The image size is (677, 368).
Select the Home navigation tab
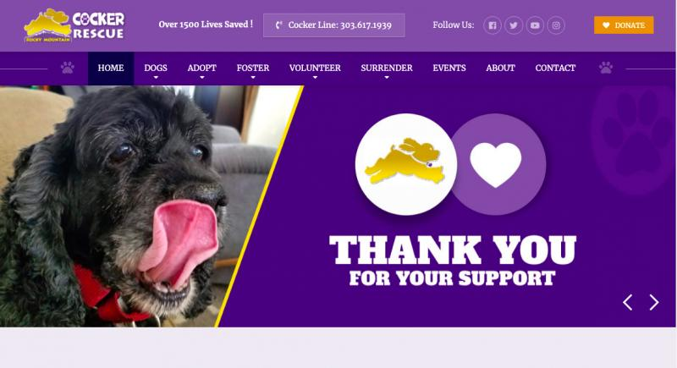pyautogui.click(x=111, y=69)
